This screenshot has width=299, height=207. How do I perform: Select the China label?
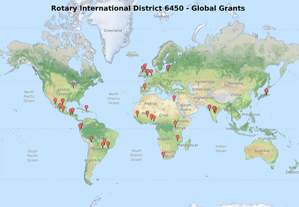pyautogui.click(x=236, y=95)
